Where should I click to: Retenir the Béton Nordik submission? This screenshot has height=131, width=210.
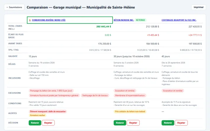(x=120, y=123)
